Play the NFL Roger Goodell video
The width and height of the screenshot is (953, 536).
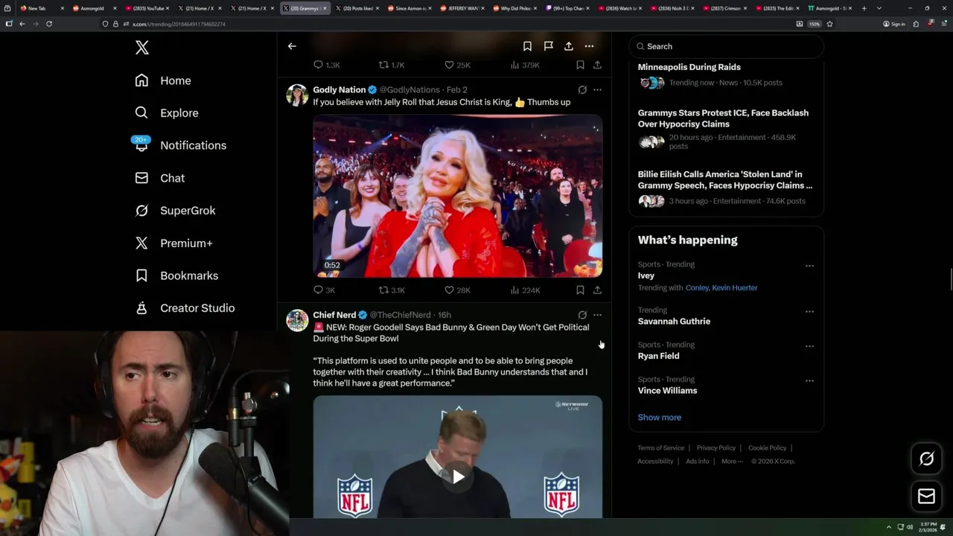click(x=458, y=476)
